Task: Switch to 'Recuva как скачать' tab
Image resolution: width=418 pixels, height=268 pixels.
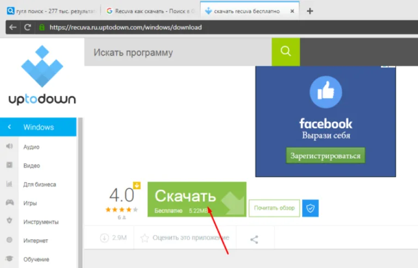Action: click(x=151, y=11)
